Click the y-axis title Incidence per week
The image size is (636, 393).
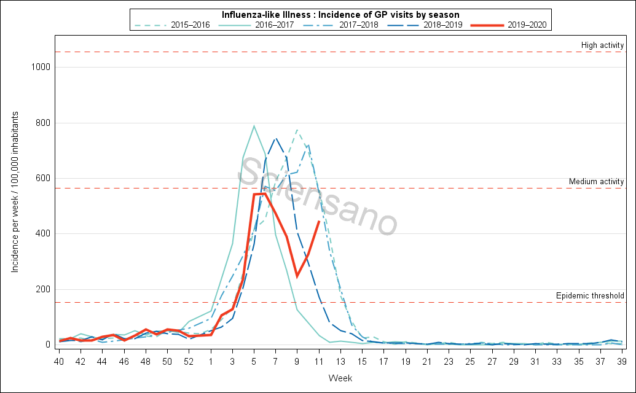(x=14, y=193)
